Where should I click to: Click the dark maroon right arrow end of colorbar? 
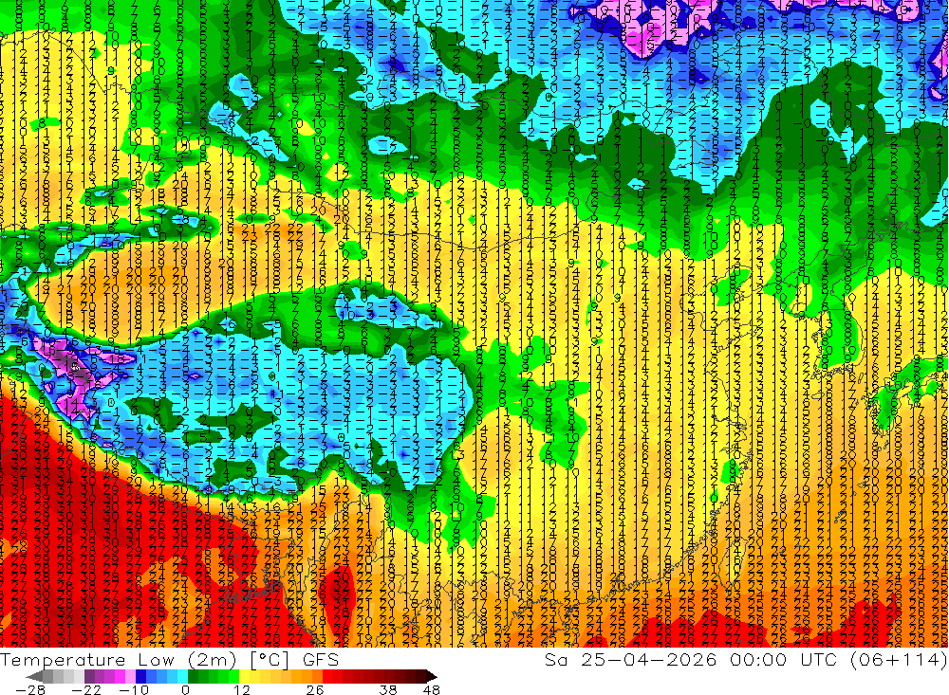pyautogui.click(x=432, y=676)
